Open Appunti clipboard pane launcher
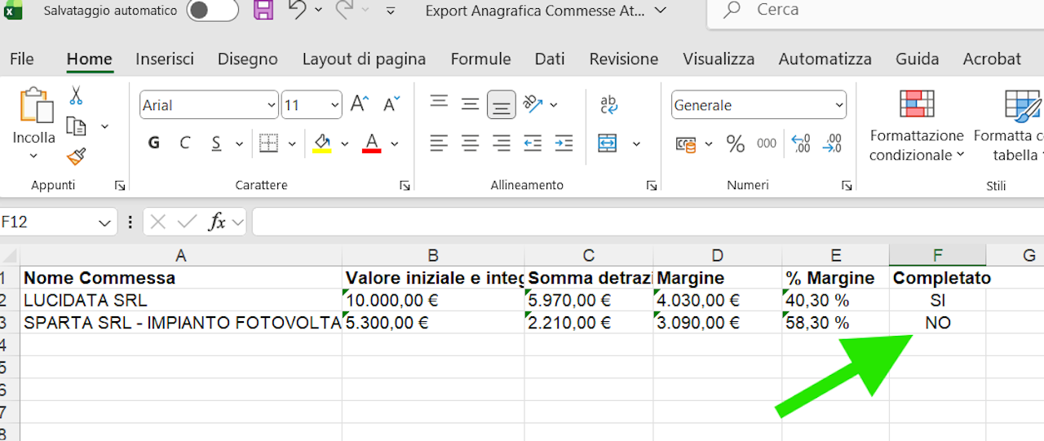Image resolution: width=1044 pixels, height=441 pixels. (x=120, y=186)
